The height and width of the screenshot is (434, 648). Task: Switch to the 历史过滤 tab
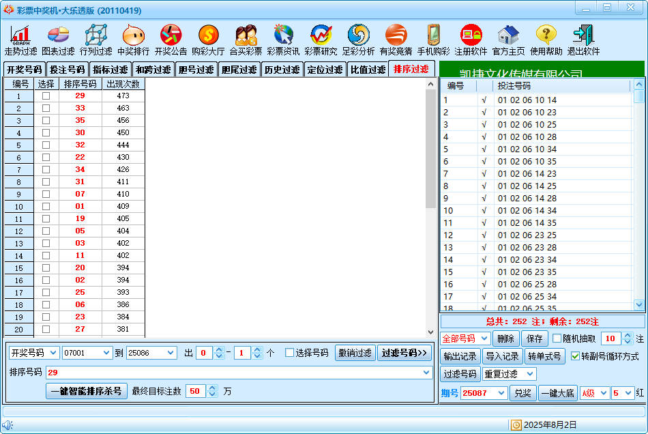click(282, 70)
